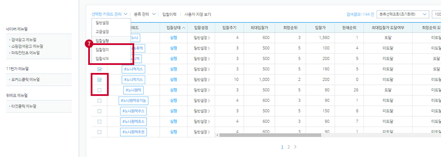Click the 입찰설정 column header
Image resolution: width=441 pixels, height=157 pixels.
point(201,28)
